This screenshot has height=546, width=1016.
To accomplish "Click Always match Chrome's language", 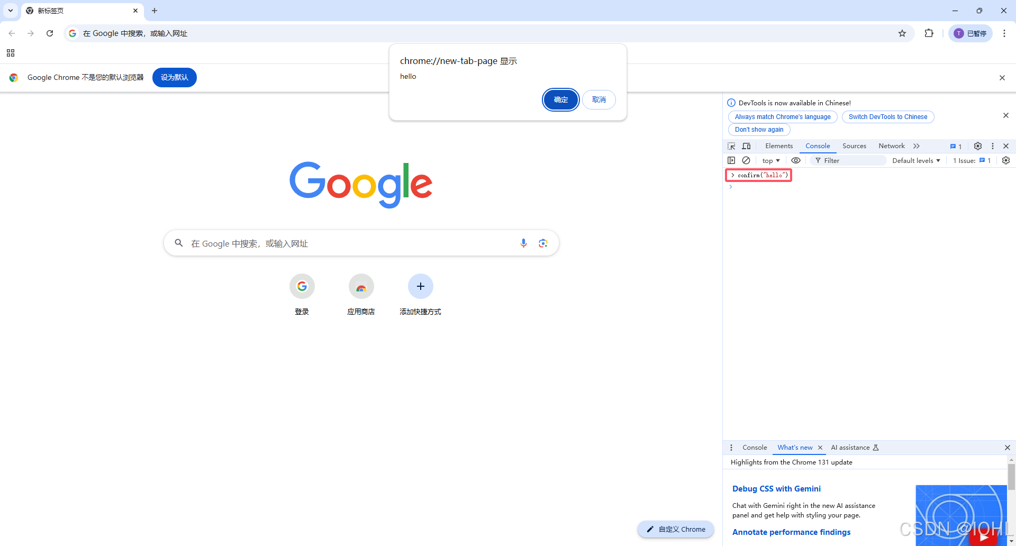I will (783, 117).
